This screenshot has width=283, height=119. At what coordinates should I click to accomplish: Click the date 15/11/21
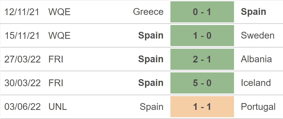[x=22, y=35]
